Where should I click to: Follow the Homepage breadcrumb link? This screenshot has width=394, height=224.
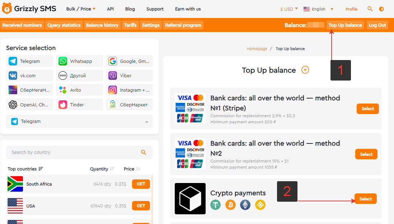click(x=257, y=49)
